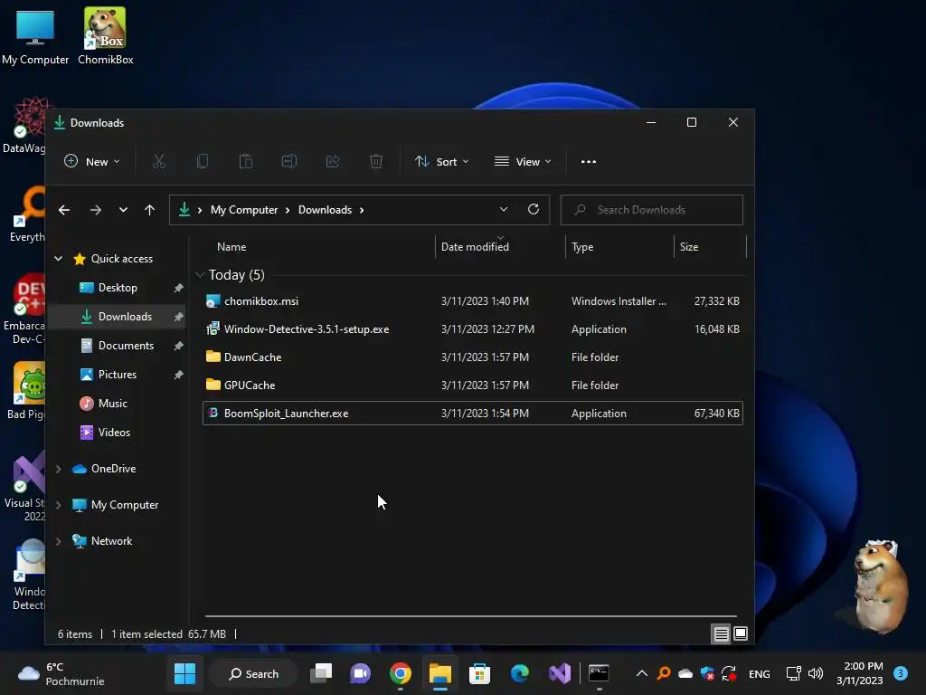The height and width of the screenshot is (695, 926).
Task: Select Window-Detective-3.5.1-setup.exe file
Action: pyautogui.click(x=472, y=329)
